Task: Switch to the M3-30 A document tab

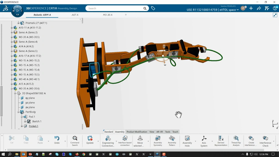Action: click(x=108, y=15)
